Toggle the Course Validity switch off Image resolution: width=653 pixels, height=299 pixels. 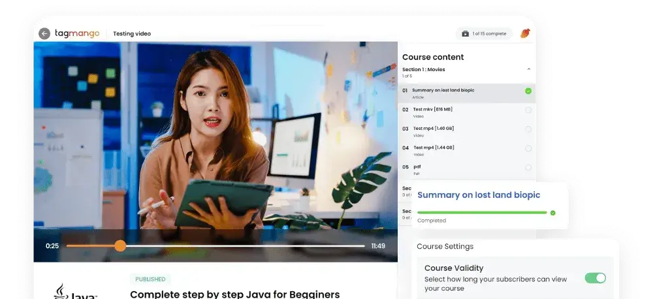tap(595, 278)
